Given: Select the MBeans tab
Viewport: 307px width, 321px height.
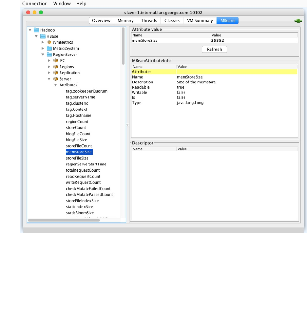Looking at the screenshot, I should 227,20.
